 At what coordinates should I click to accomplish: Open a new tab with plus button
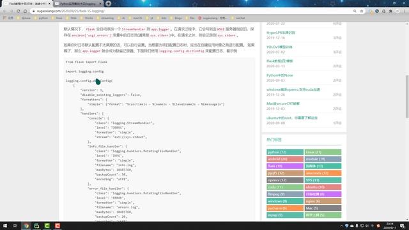click(x=108, y=4)
